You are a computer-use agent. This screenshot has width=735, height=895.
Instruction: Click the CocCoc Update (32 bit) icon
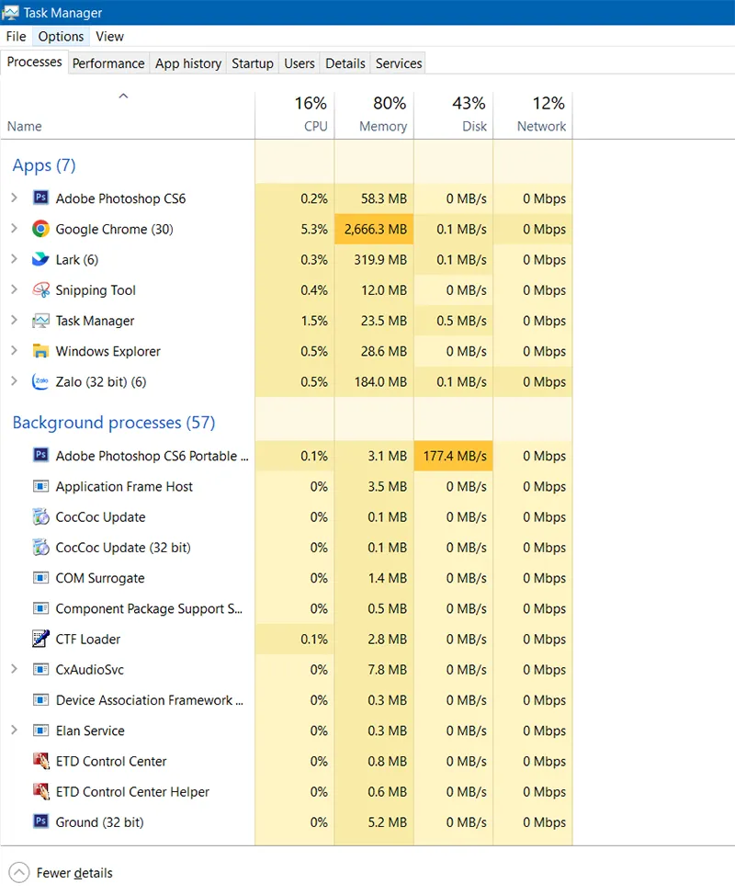(x=40, y=547)
